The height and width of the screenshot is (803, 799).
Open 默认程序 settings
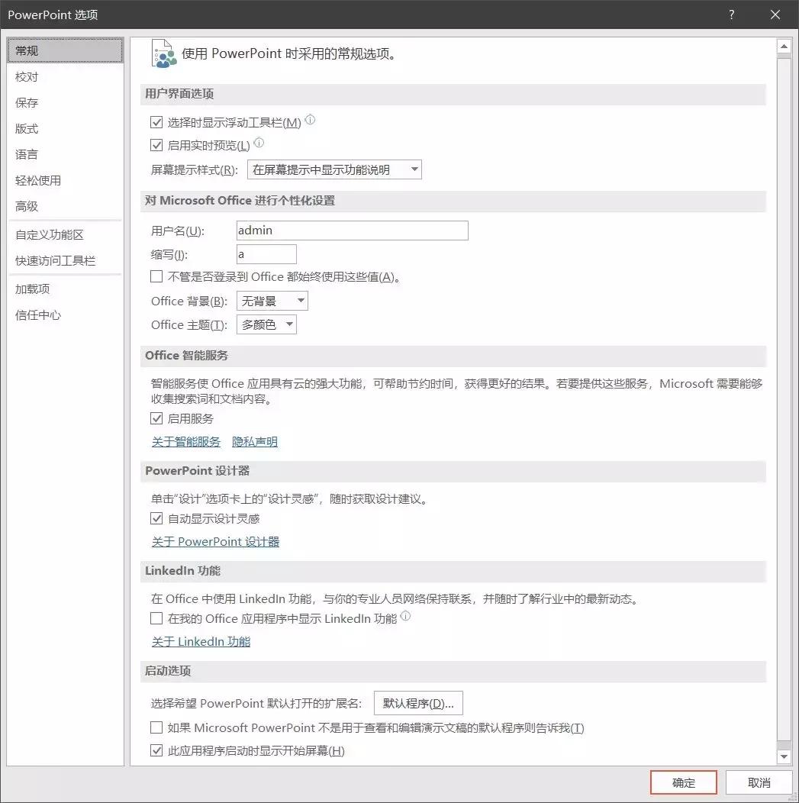tap(418, 703)
